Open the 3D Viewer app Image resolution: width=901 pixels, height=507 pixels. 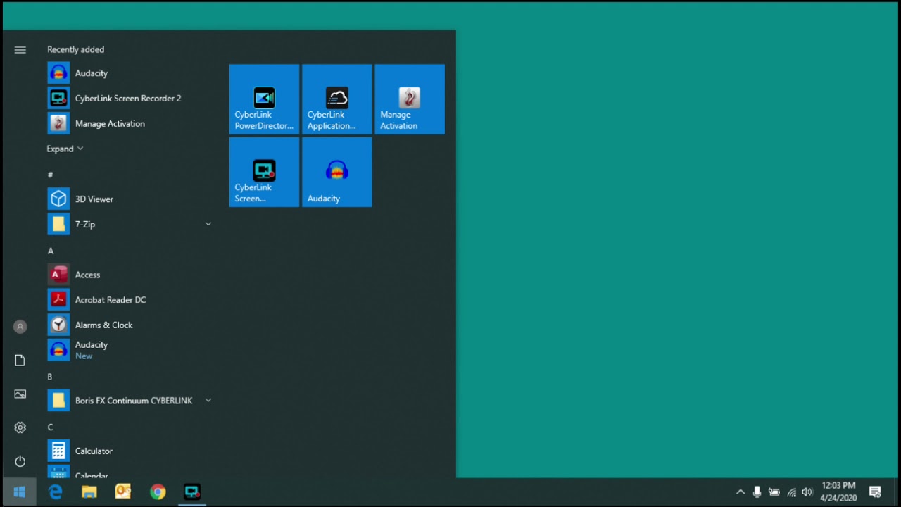click(130, 199)
